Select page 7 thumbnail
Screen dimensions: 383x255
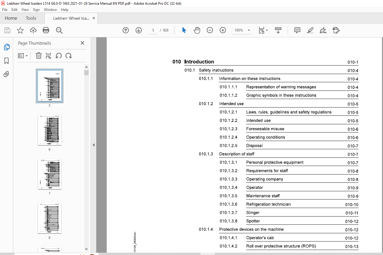pos(49,174)
